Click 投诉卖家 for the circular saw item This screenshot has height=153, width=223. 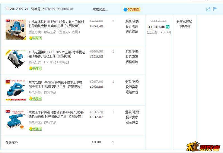click(132, 57)
